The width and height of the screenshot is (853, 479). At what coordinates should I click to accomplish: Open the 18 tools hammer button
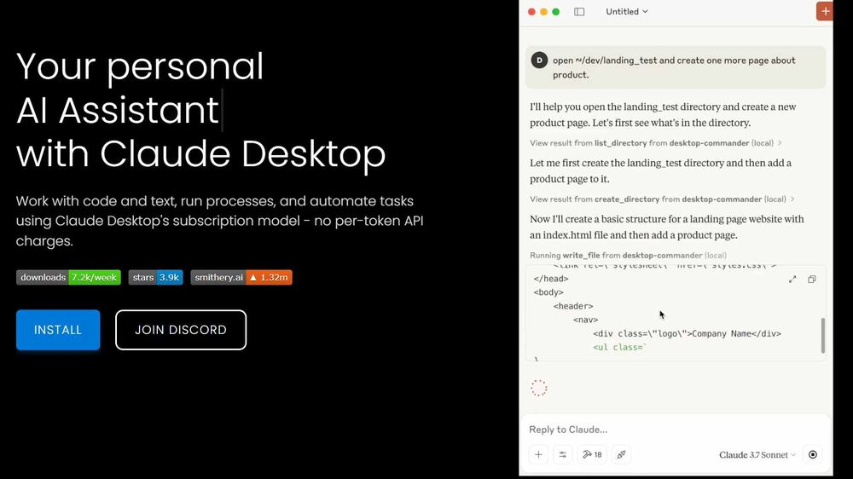pyautogui.click(x=592, y=454)
